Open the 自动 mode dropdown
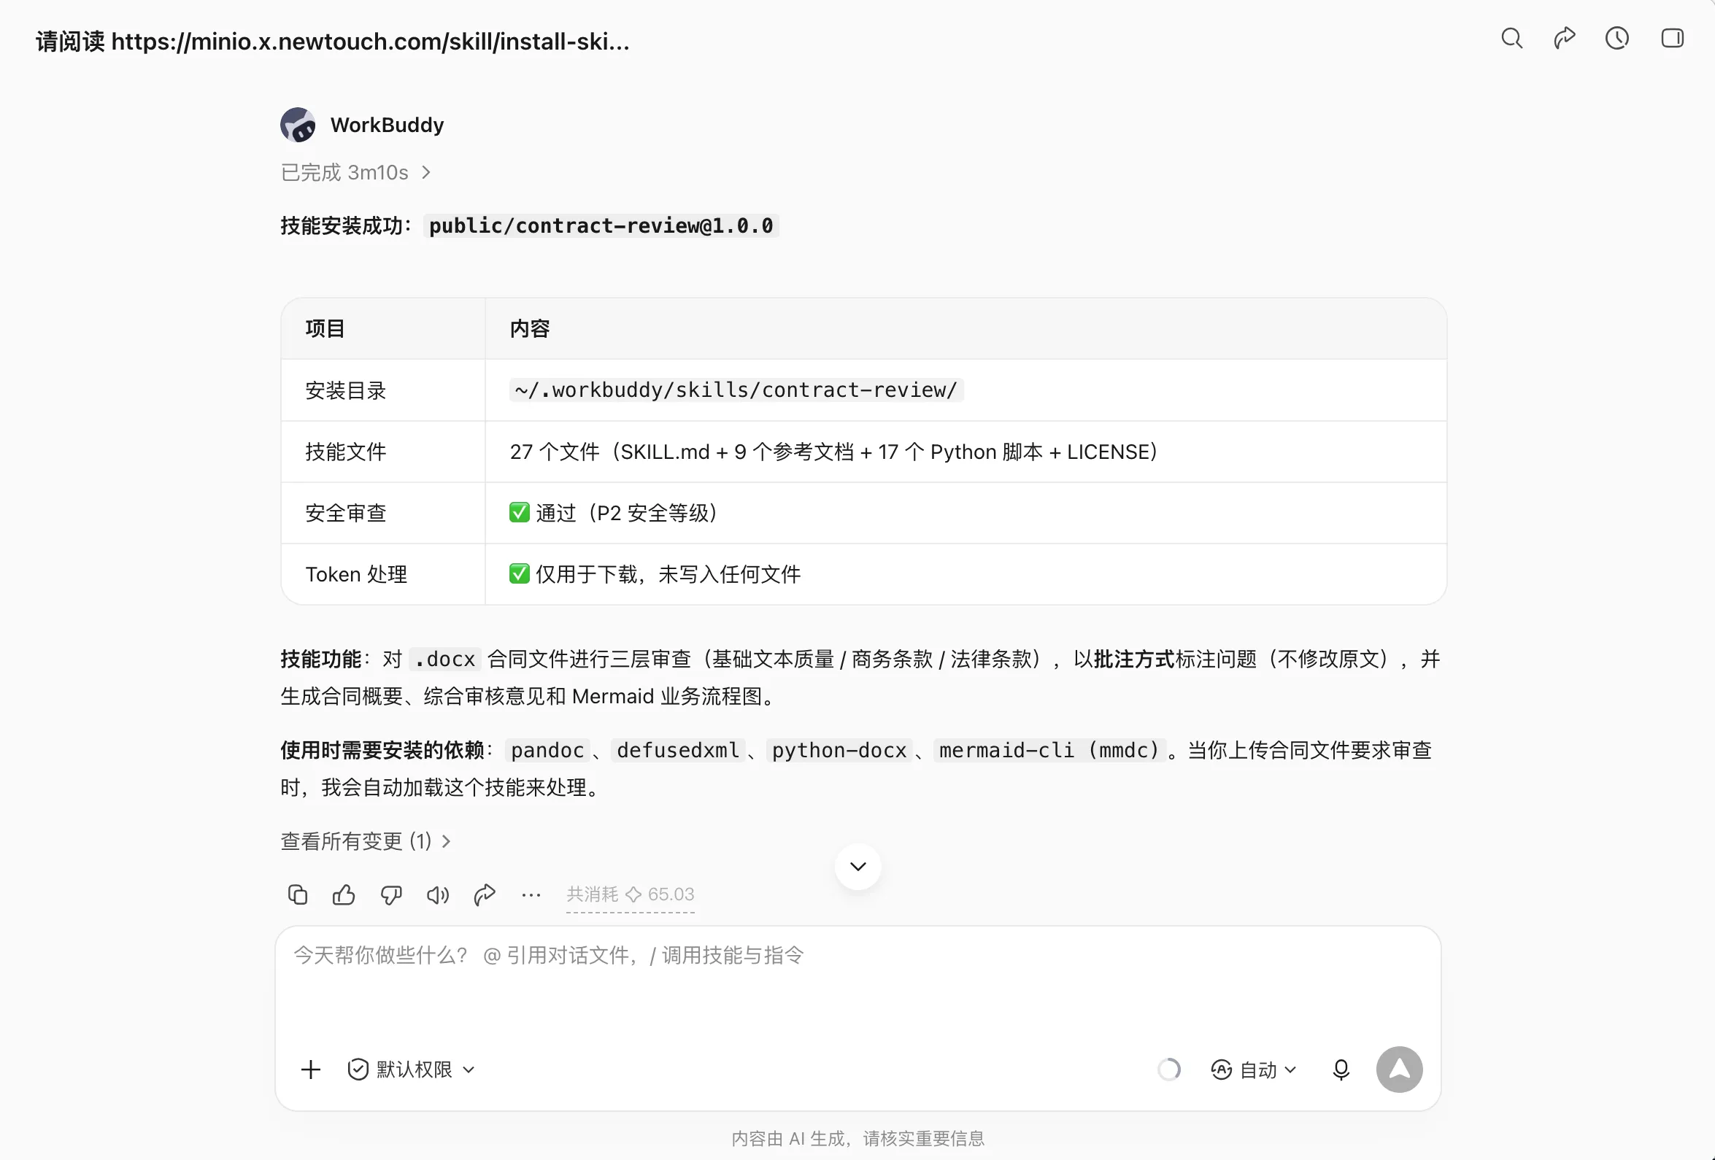 pos(1254,1070)
